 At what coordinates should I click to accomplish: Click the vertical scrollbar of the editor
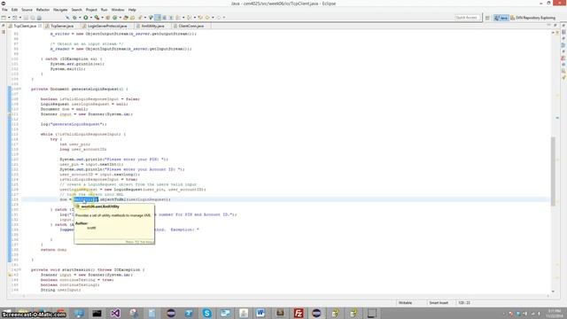553,172
